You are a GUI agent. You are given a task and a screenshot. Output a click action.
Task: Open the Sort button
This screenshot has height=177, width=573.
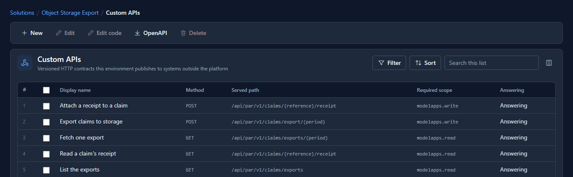tap(425, 63)
